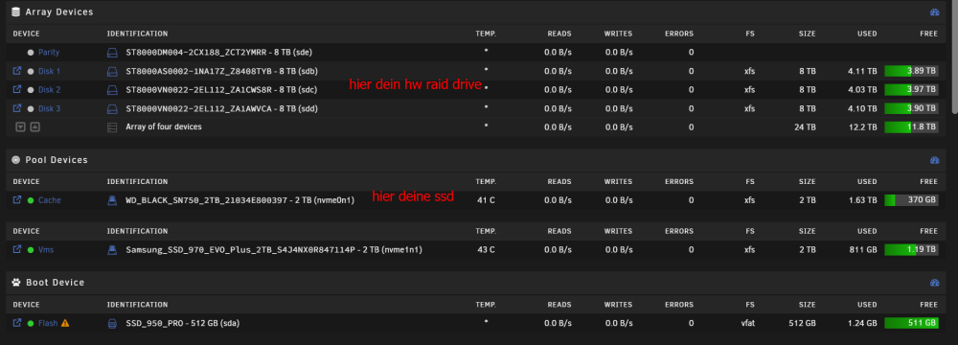Click the SSD_950_PRO flash drive icon
The width and height of the screenshot is (958, 345).
(x=112, y=323)
